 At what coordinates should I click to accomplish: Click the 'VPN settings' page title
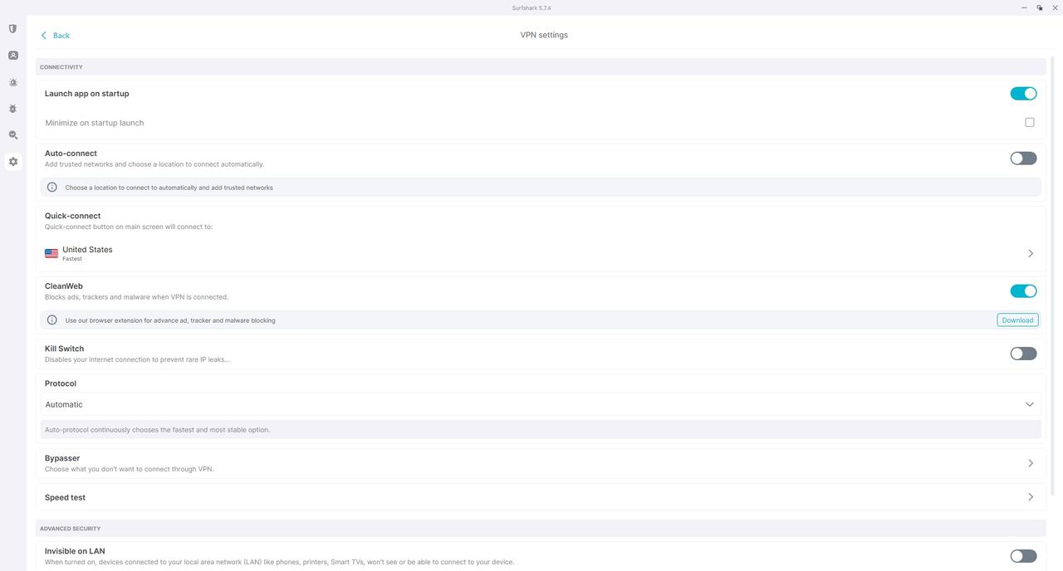(x=544, y=35)
